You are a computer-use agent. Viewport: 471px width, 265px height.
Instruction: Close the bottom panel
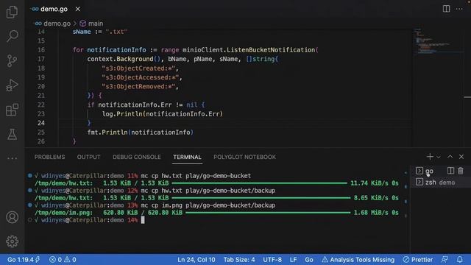click(x=461, y=157)
